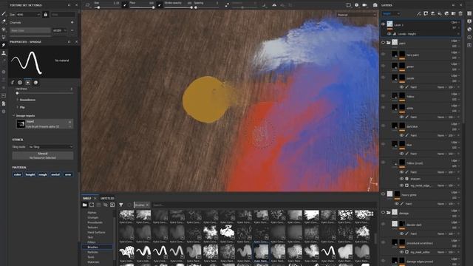Click the shelf import resources icon

pos(112,205)
